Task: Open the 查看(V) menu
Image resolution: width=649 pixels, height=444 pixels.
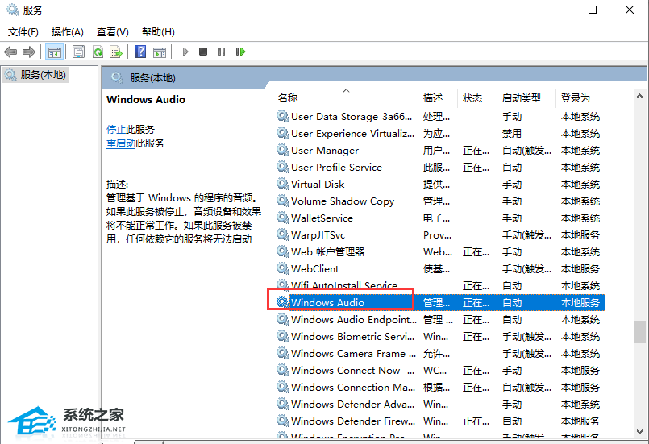Action: (x=112, y=32)
